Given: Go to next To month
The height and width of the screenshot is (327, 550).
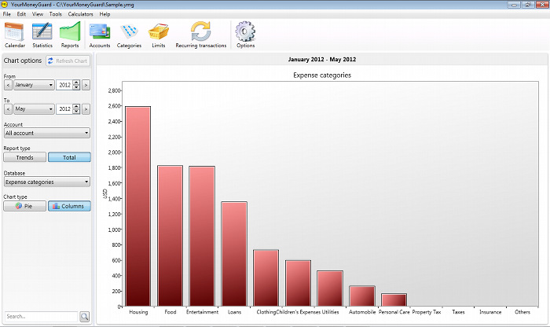Looking at the screenshot, I should [x=86, y=108].
